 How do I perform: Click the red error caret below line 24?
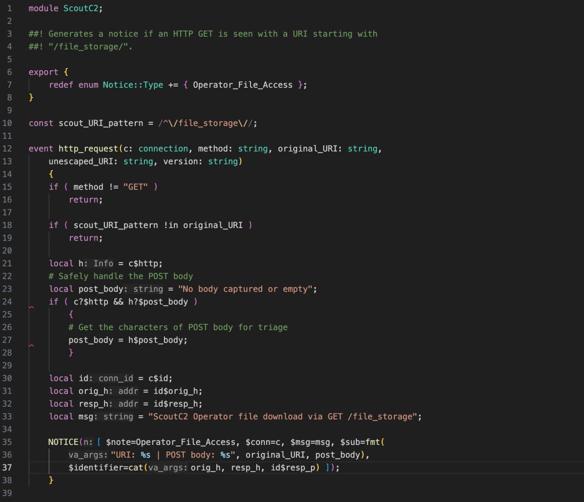pos(31,308)
